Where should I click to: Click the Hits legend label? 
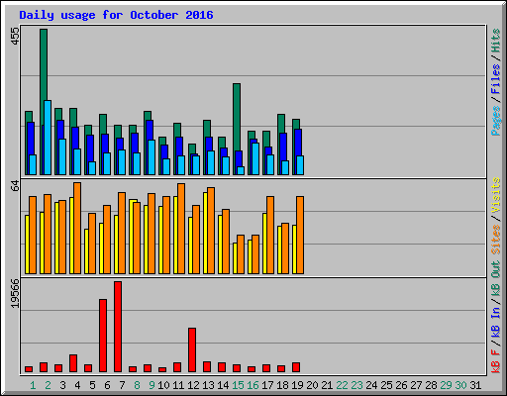pyautogui.click(x=495, y=41)
